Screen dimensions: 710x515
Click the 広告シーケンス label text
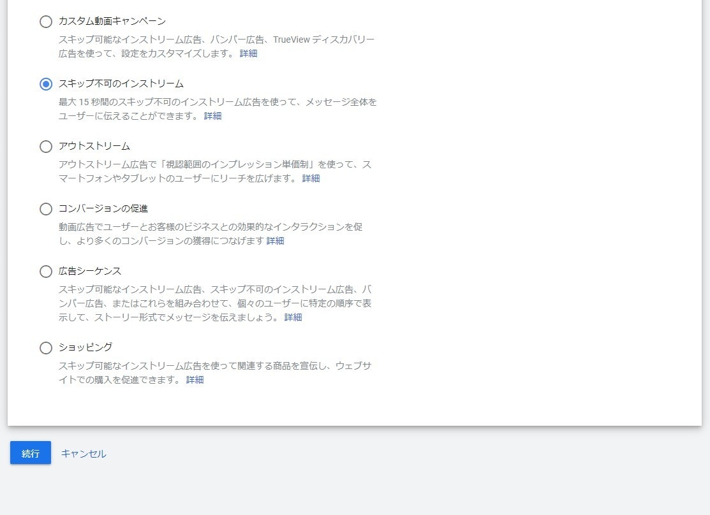[90, 271]
